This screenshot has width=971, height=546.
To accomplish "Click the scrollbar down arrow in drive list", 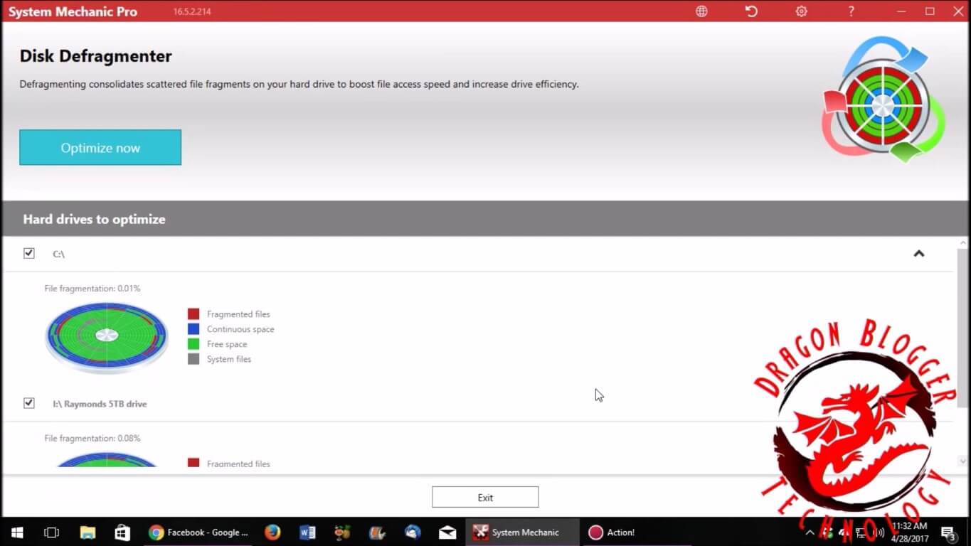I will (x=962, y=461).
